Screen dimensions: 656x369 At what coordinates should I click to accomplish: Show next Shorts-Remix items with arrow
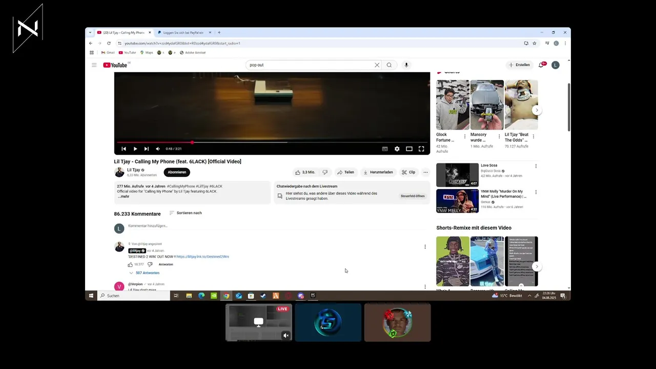coord(537,266)
